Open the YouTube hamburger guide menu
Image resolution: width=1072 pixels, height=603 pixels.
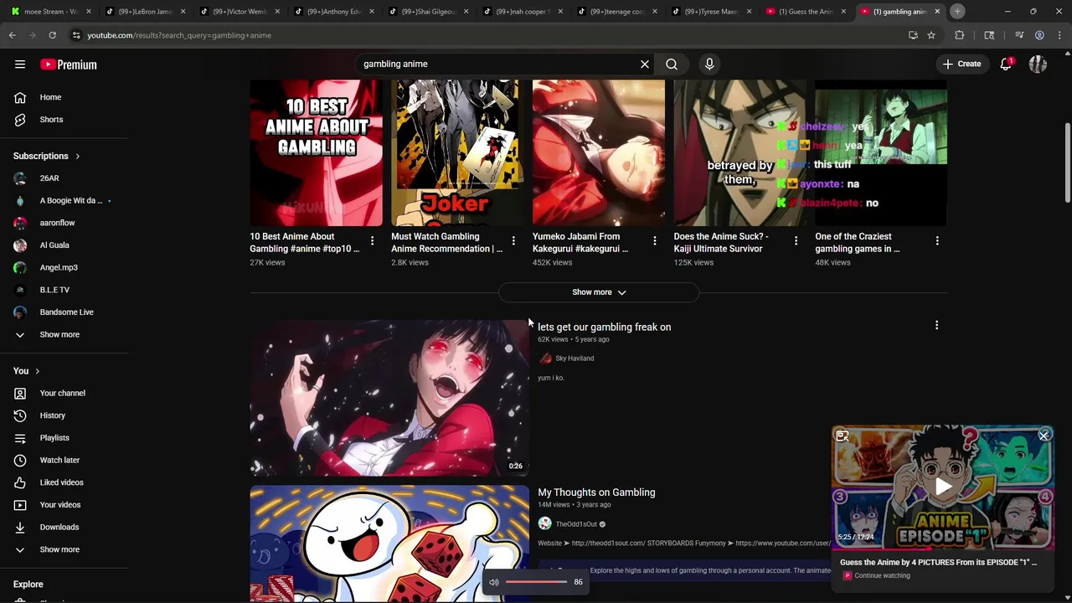[x=20, y=64]
